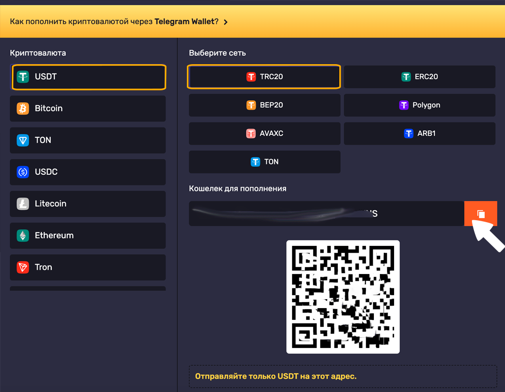Open the Telegram Wallet guide chevron
The width and height of the screenshot is (505, 392).
(x=226, y=22)
